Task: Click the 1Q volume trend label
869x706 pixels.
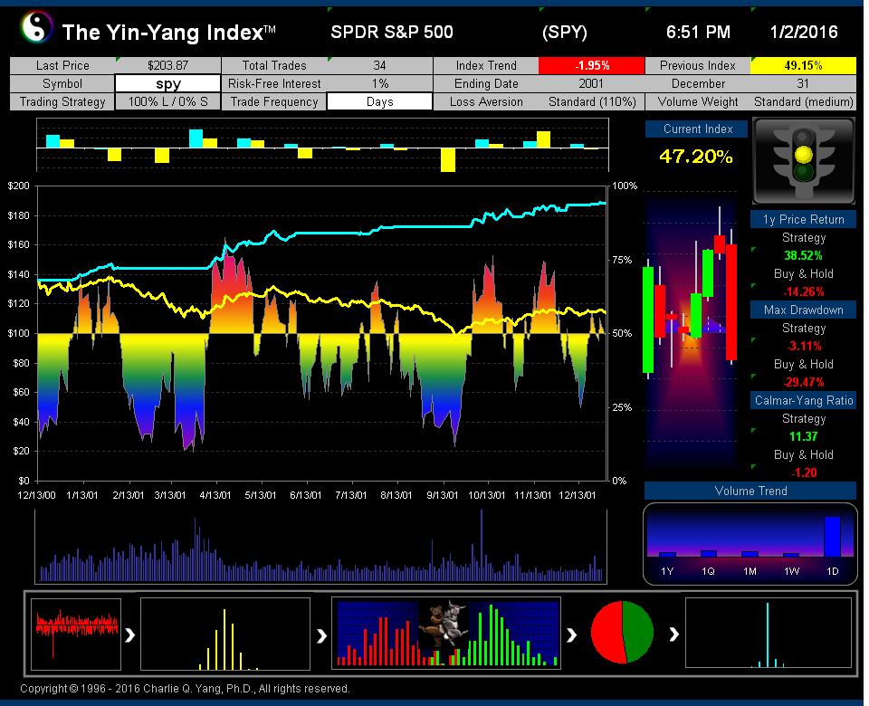Action: tap(708, 571)
